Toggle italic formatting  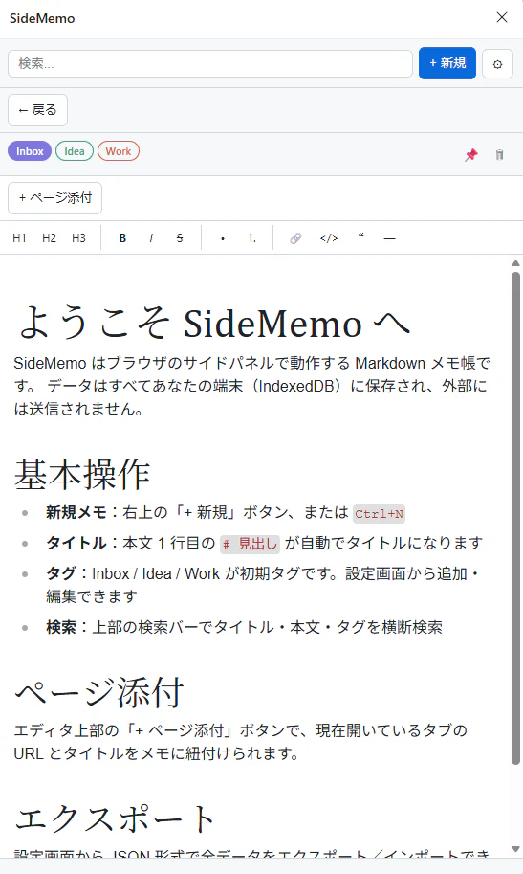point(151,238)
